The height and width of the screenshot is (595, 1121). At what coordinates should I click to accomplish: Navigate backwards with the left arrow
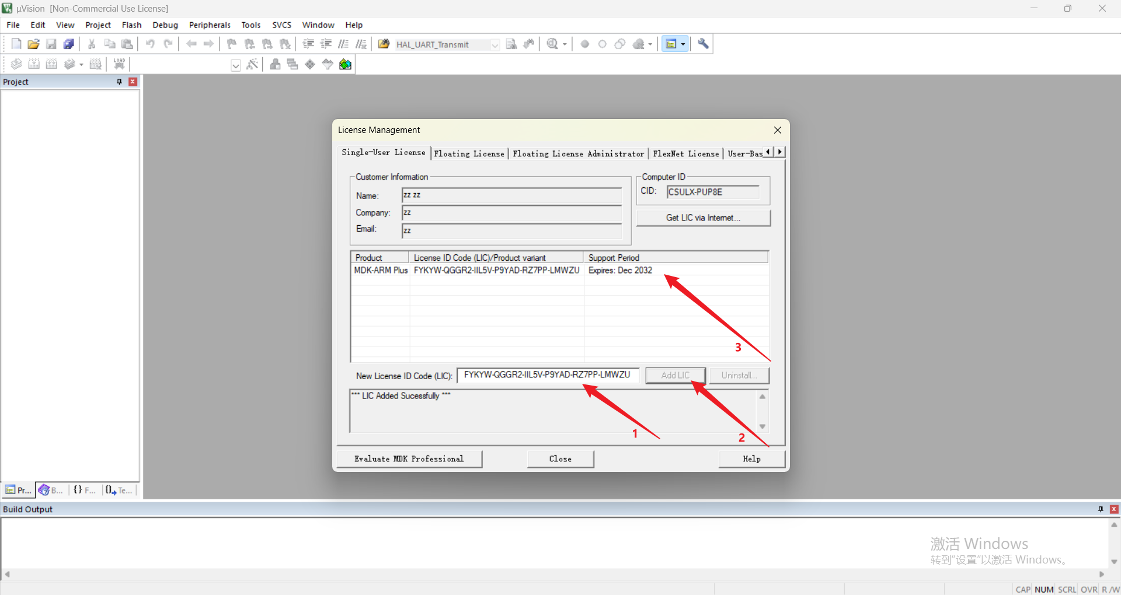point(191,44)
